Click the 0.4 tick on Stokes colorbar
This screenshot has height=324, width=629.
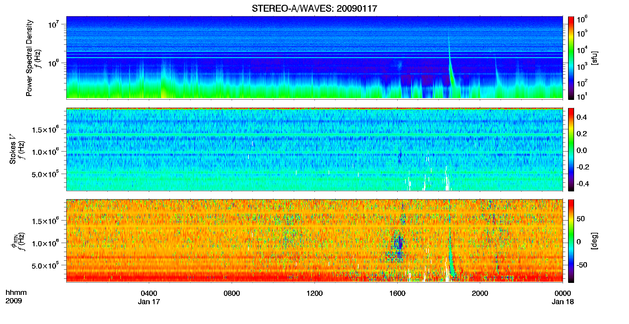click(x=582, y=117)
